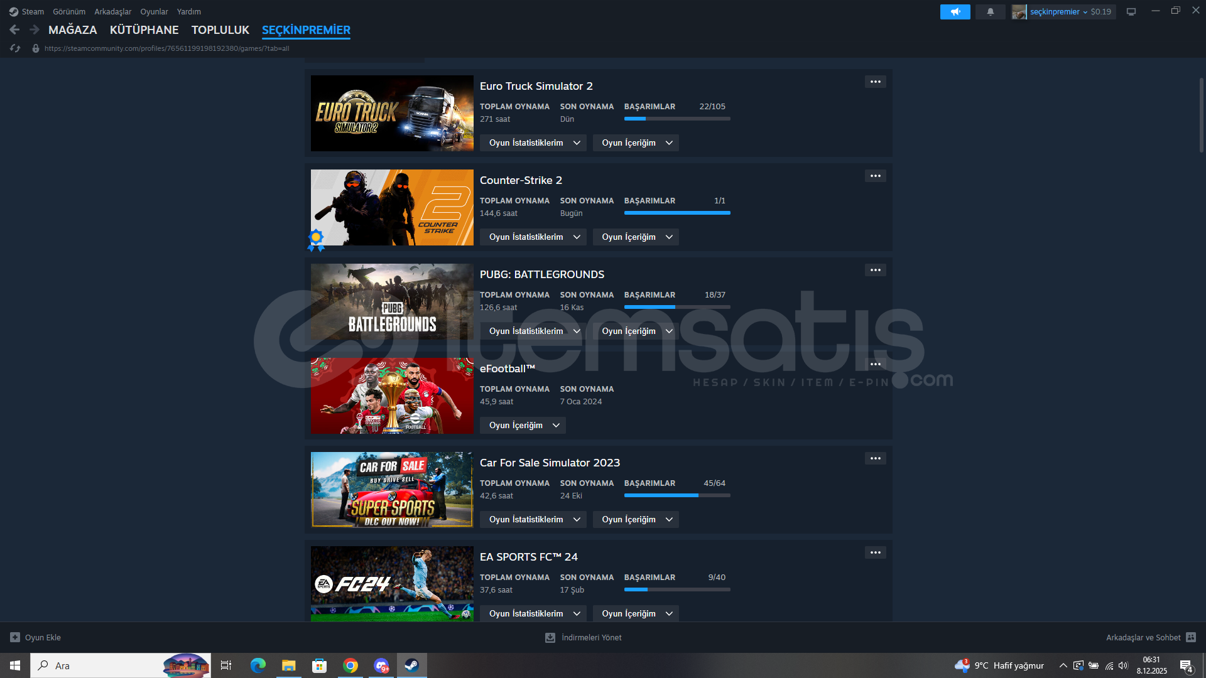This screenshot has height=678, width=1206.
Task: Reload the page with refresh icon
Action: [15, 48]
